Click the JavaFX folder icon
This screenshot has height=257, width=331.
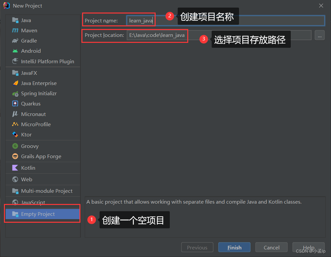click(x=15, y=73)
